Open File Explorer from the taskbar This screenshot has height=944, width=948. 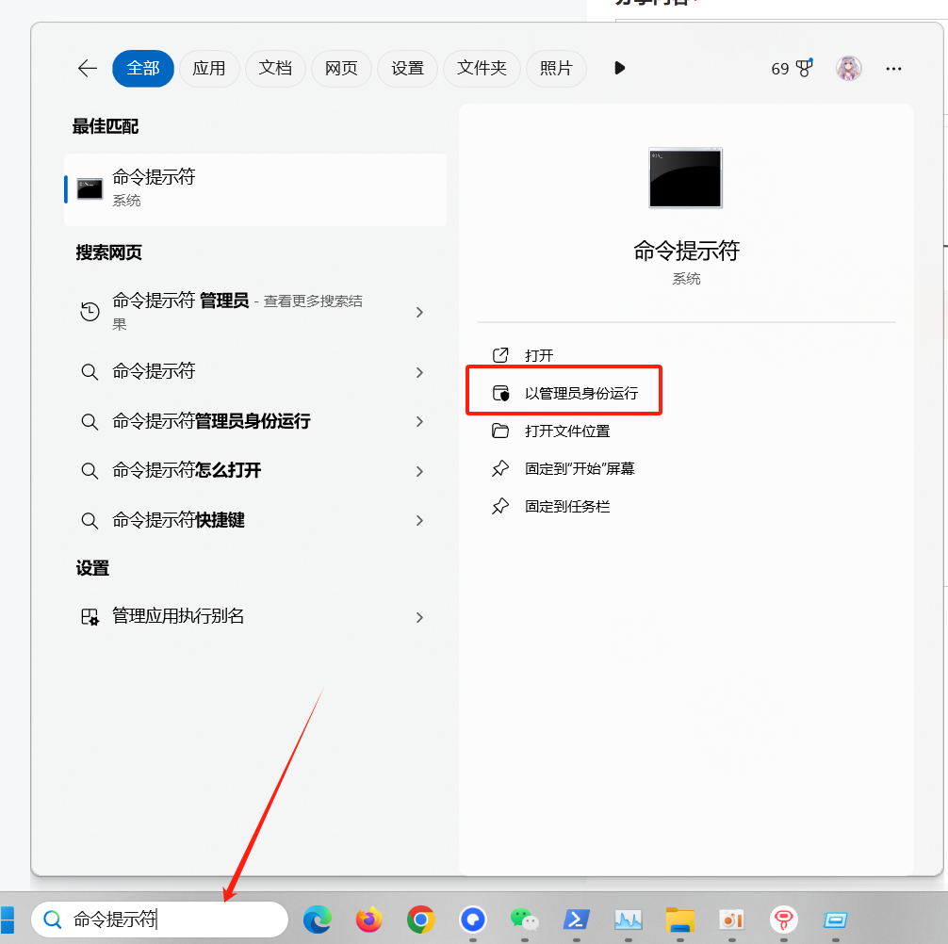(x=680, y=920)
